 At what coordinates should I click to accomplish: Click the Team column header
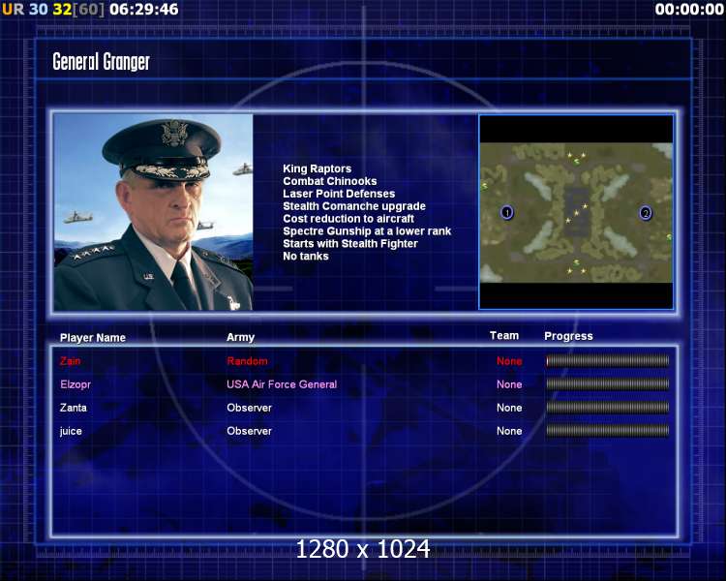tap(504, 335)
